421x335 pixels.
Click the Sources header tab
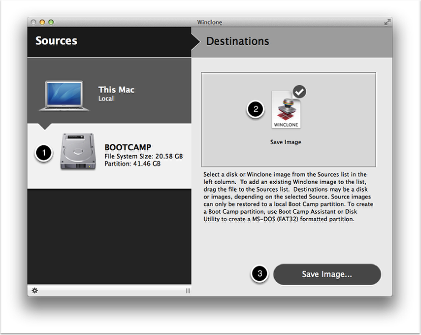point(56,41)
